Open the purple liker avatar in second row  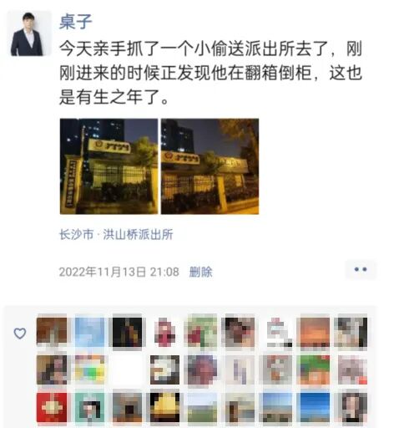[202, 369]
